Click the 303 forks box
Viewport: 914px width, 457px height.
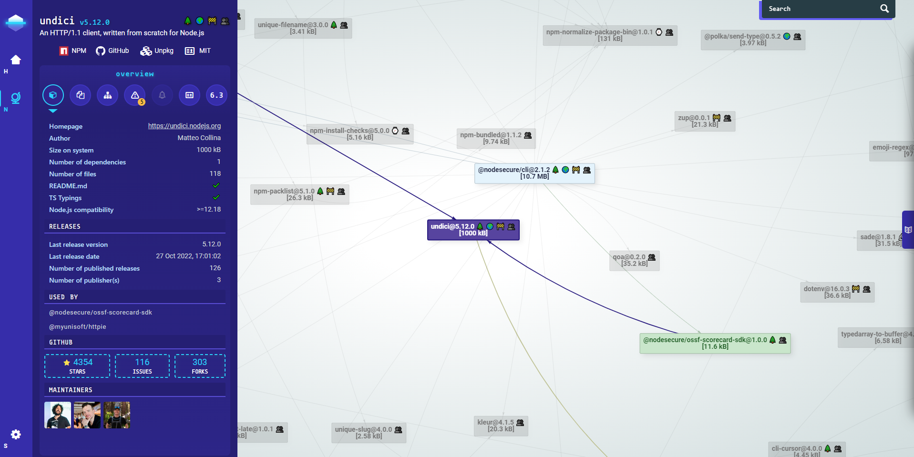click(x=200, y=366)
